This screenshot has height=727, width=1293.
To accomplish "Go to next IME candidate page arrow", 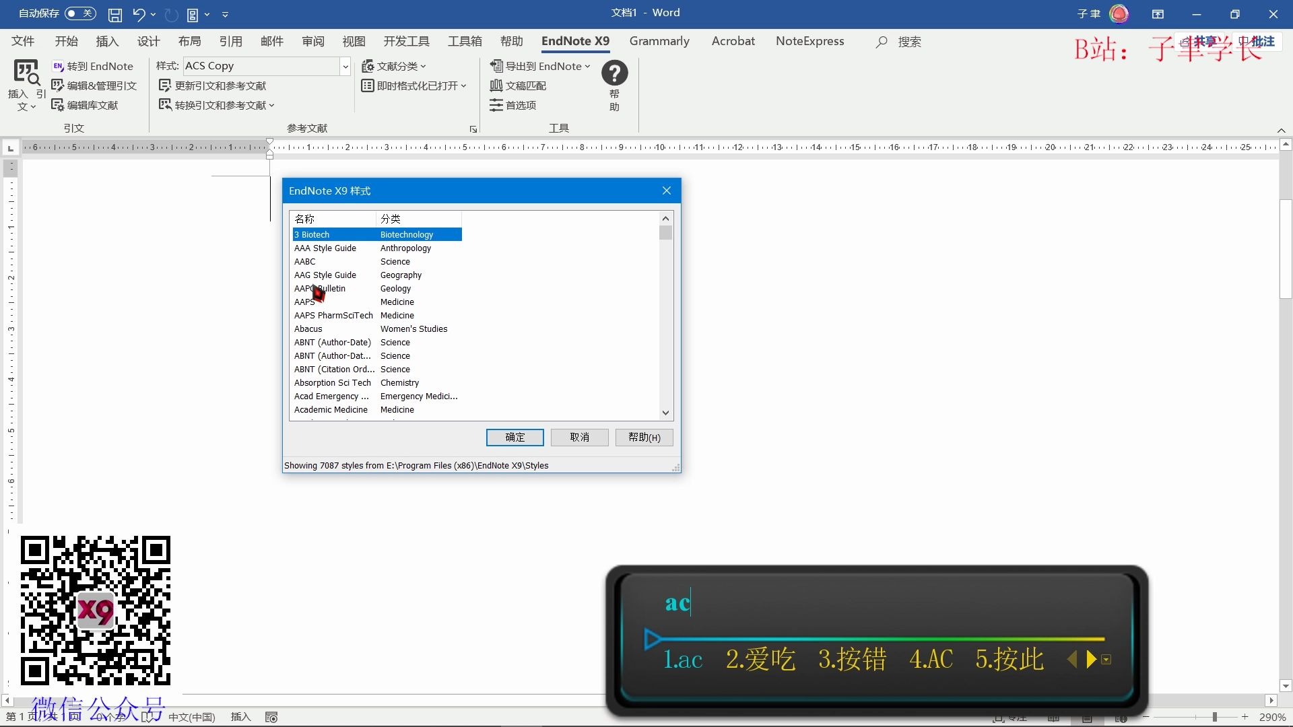I will click(1091, 659).
